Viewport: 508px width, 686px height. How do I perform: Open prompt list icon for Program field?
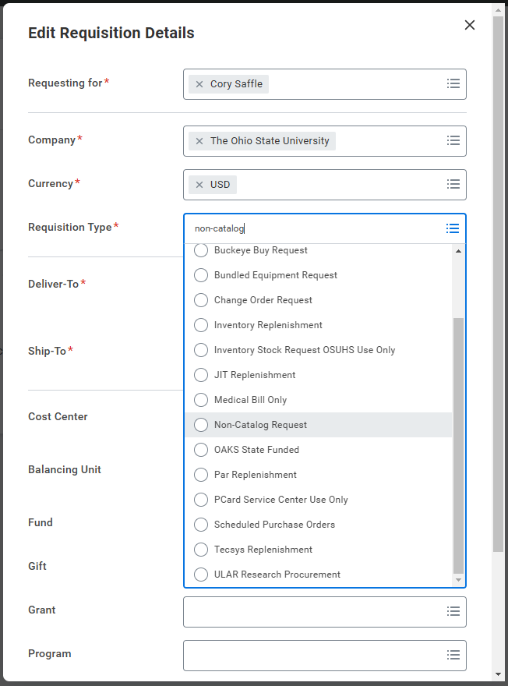[453, 655]
